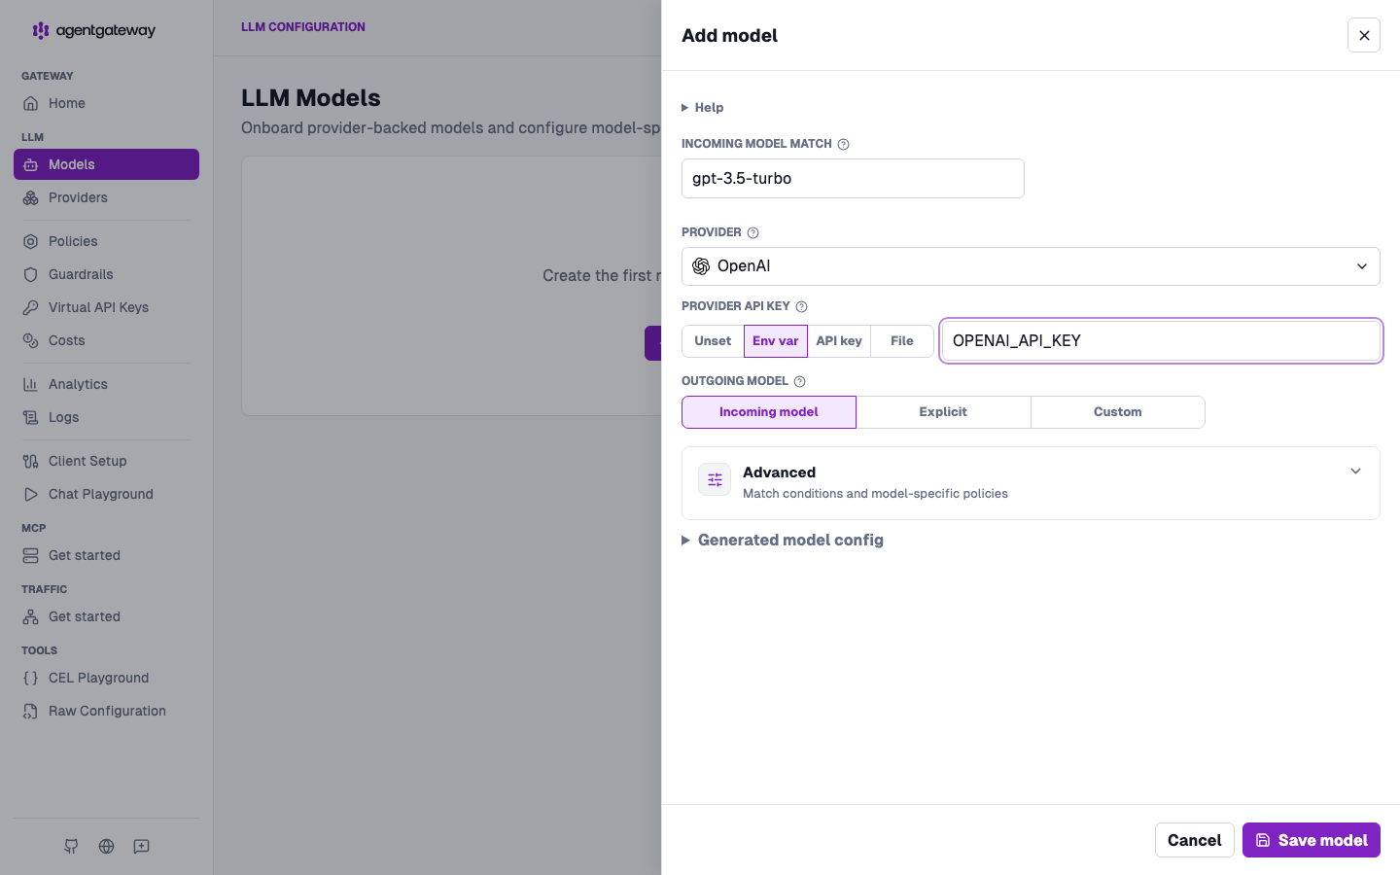Viewport: 1400px width, 875px height.
Task: Select File option for provider API key
Action: (x=902, y=341)
